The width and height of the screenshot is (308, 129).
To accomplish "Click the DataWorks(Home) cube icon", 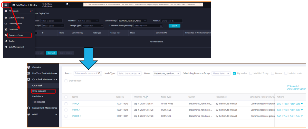I will coord(6,18).
